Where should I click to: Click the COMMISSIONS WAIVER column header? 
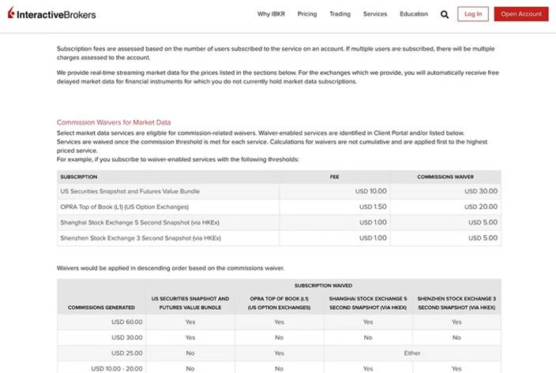(x=445, y=177)
